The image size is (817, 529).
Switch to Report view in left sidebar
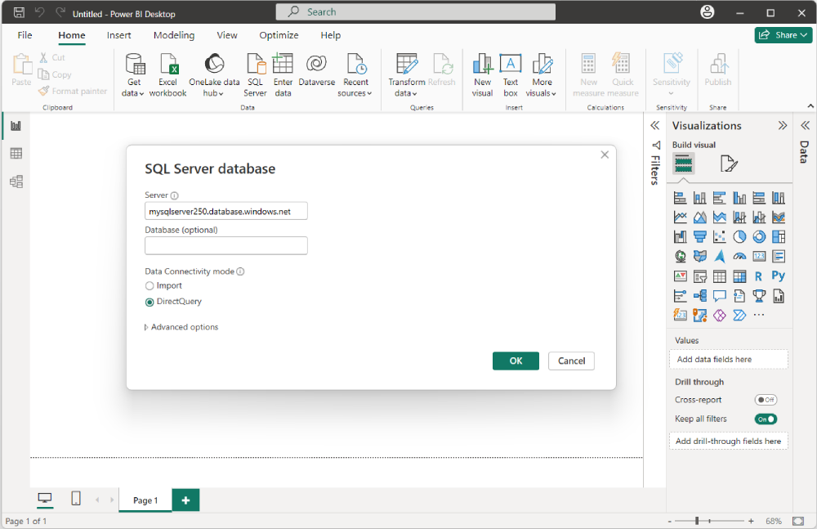click(x=16, y=126)
